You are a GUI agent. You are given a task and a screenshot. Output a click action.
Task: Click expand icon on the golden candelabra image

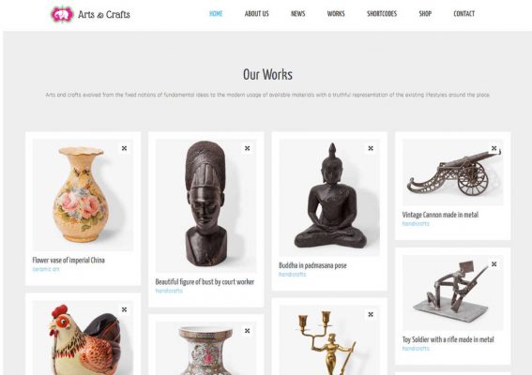click(x=371, y=315)
